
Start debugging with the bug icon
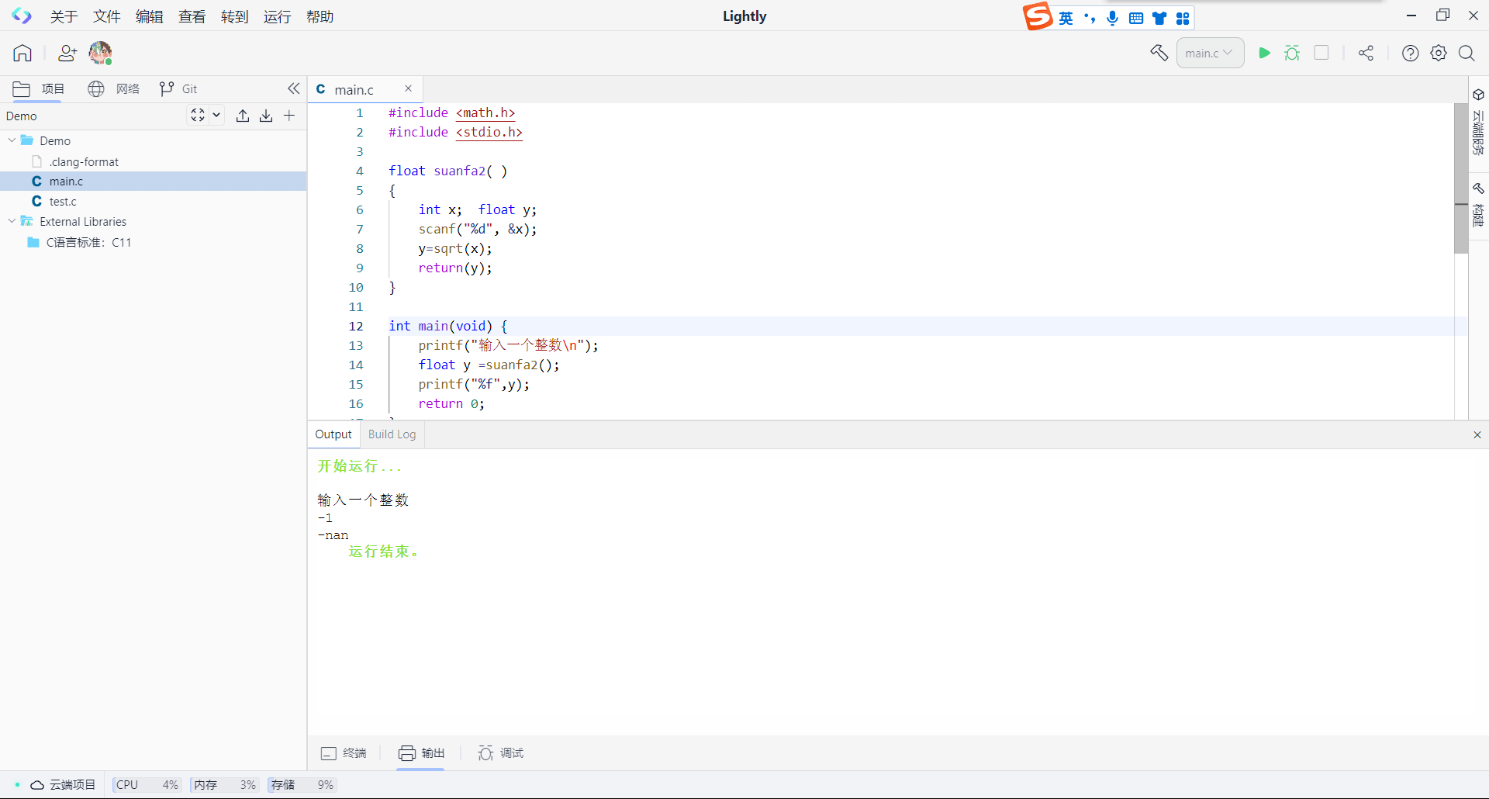click(x=1292, y=53)
